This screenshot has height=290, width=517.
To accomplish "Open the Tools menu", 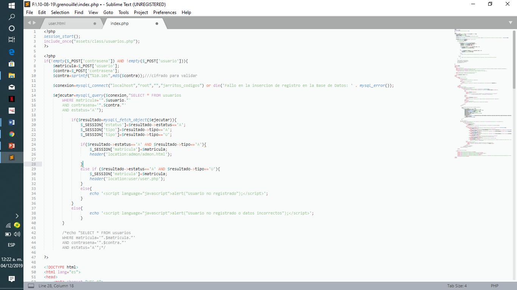I will (x=123, y=12).
